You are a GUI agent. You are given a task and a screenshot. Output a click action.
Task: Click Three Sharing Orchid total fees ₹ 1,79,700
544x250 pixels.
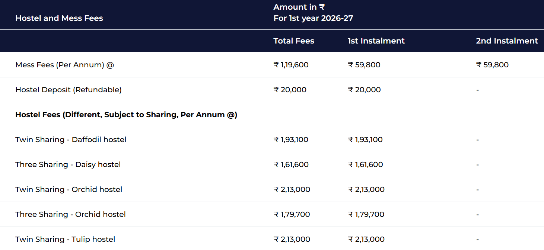point(292,214)
